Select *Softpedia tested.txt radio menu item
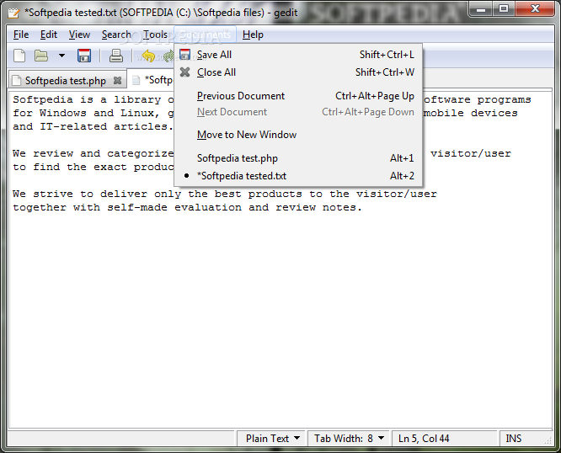This screenshot has width=561, height=453. tap(298, 175)
